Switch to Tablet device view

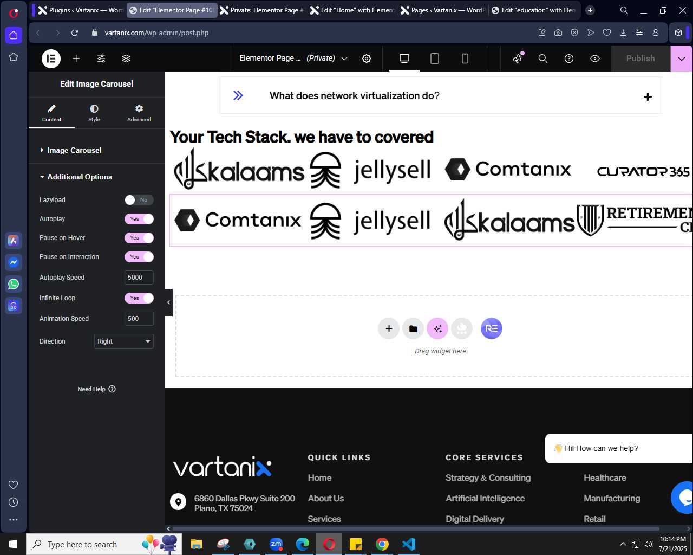435,59
